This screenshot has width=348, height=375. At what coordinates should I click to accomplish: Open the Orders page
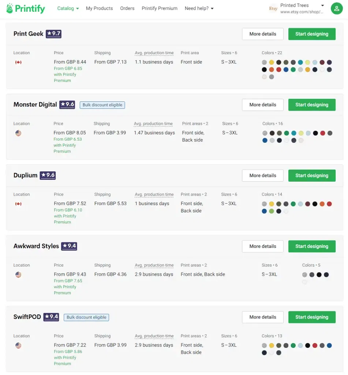127,8
